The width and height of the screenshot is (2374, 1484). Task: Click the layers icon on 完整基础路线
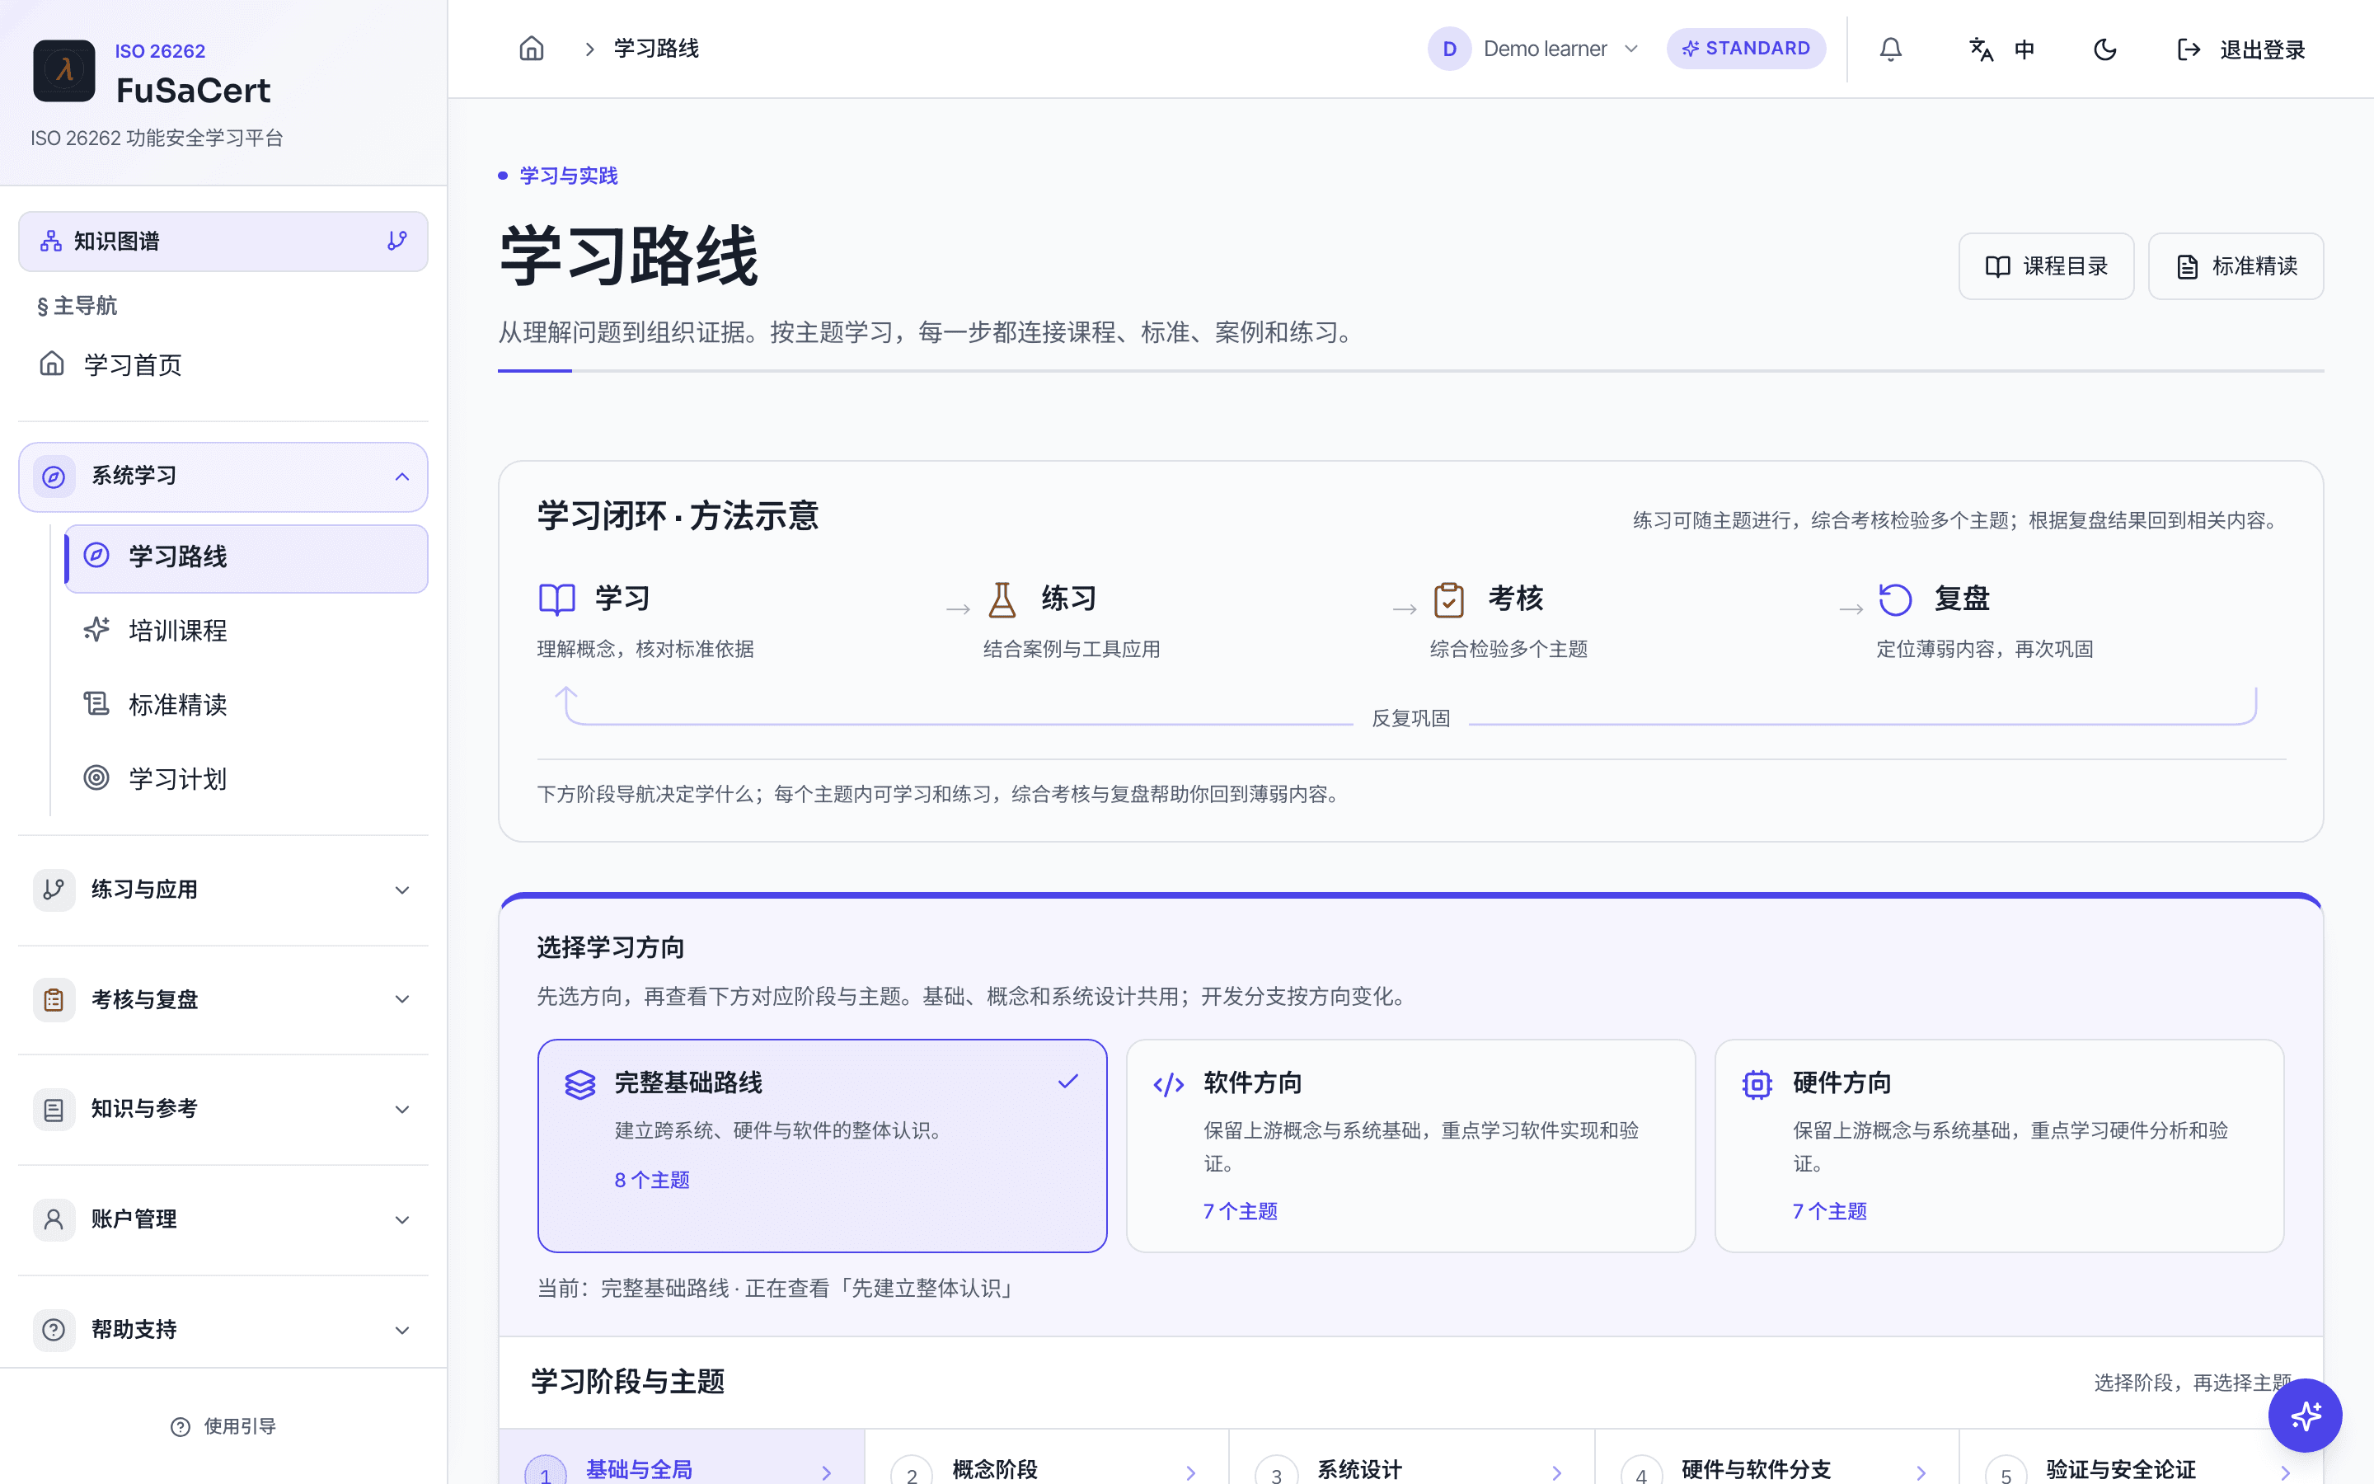(x=579, y=1084)
